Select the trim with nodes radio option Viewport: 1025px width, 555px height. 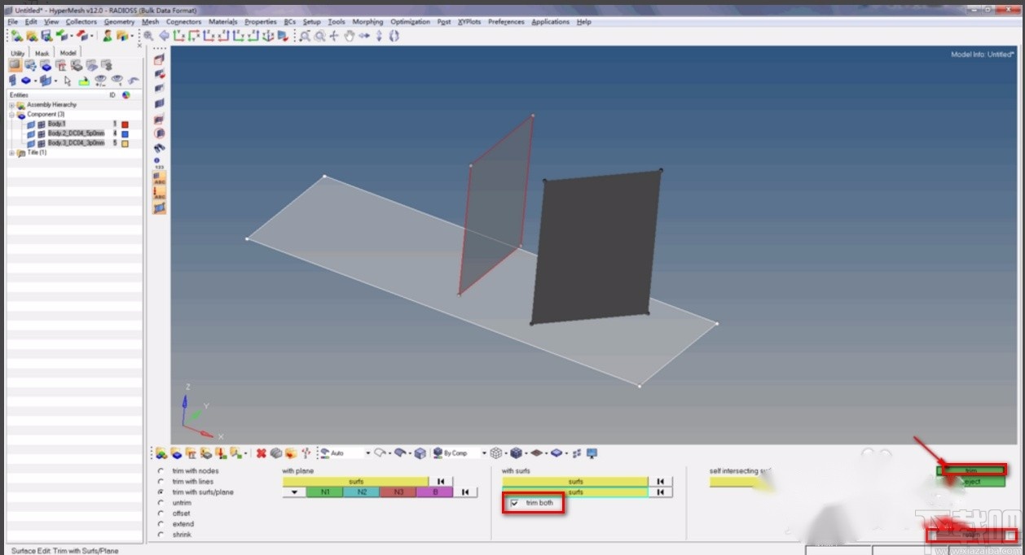pos(161,471)
